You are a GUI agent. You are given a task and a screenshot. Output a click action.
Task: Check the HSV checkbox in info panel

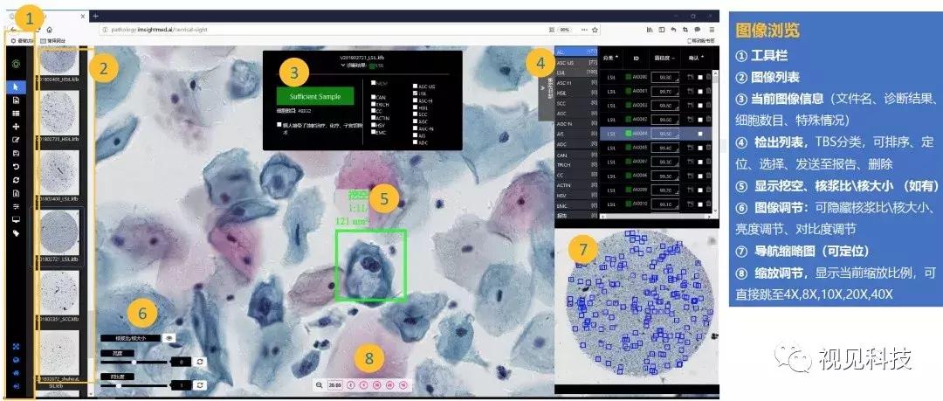(374, 125)
